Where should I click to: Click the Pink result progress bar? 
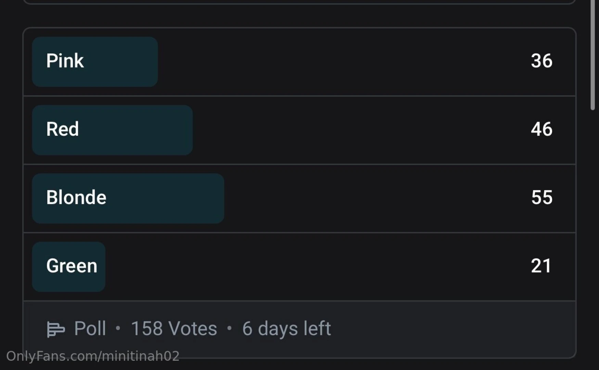(95, 61)
